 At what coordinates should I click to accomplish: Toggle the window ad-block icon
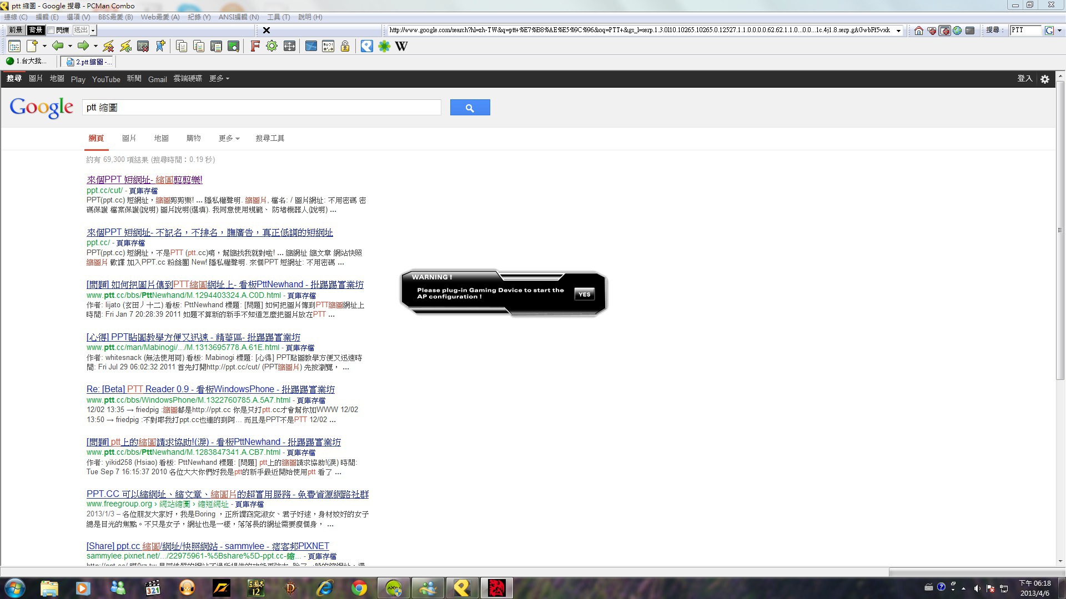[944, 31]
